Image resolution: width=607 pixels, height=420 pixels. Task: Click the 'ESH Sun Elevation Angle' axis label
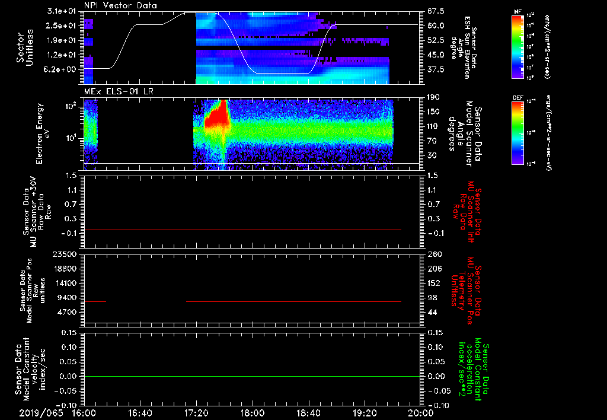[x=464, y=47]
